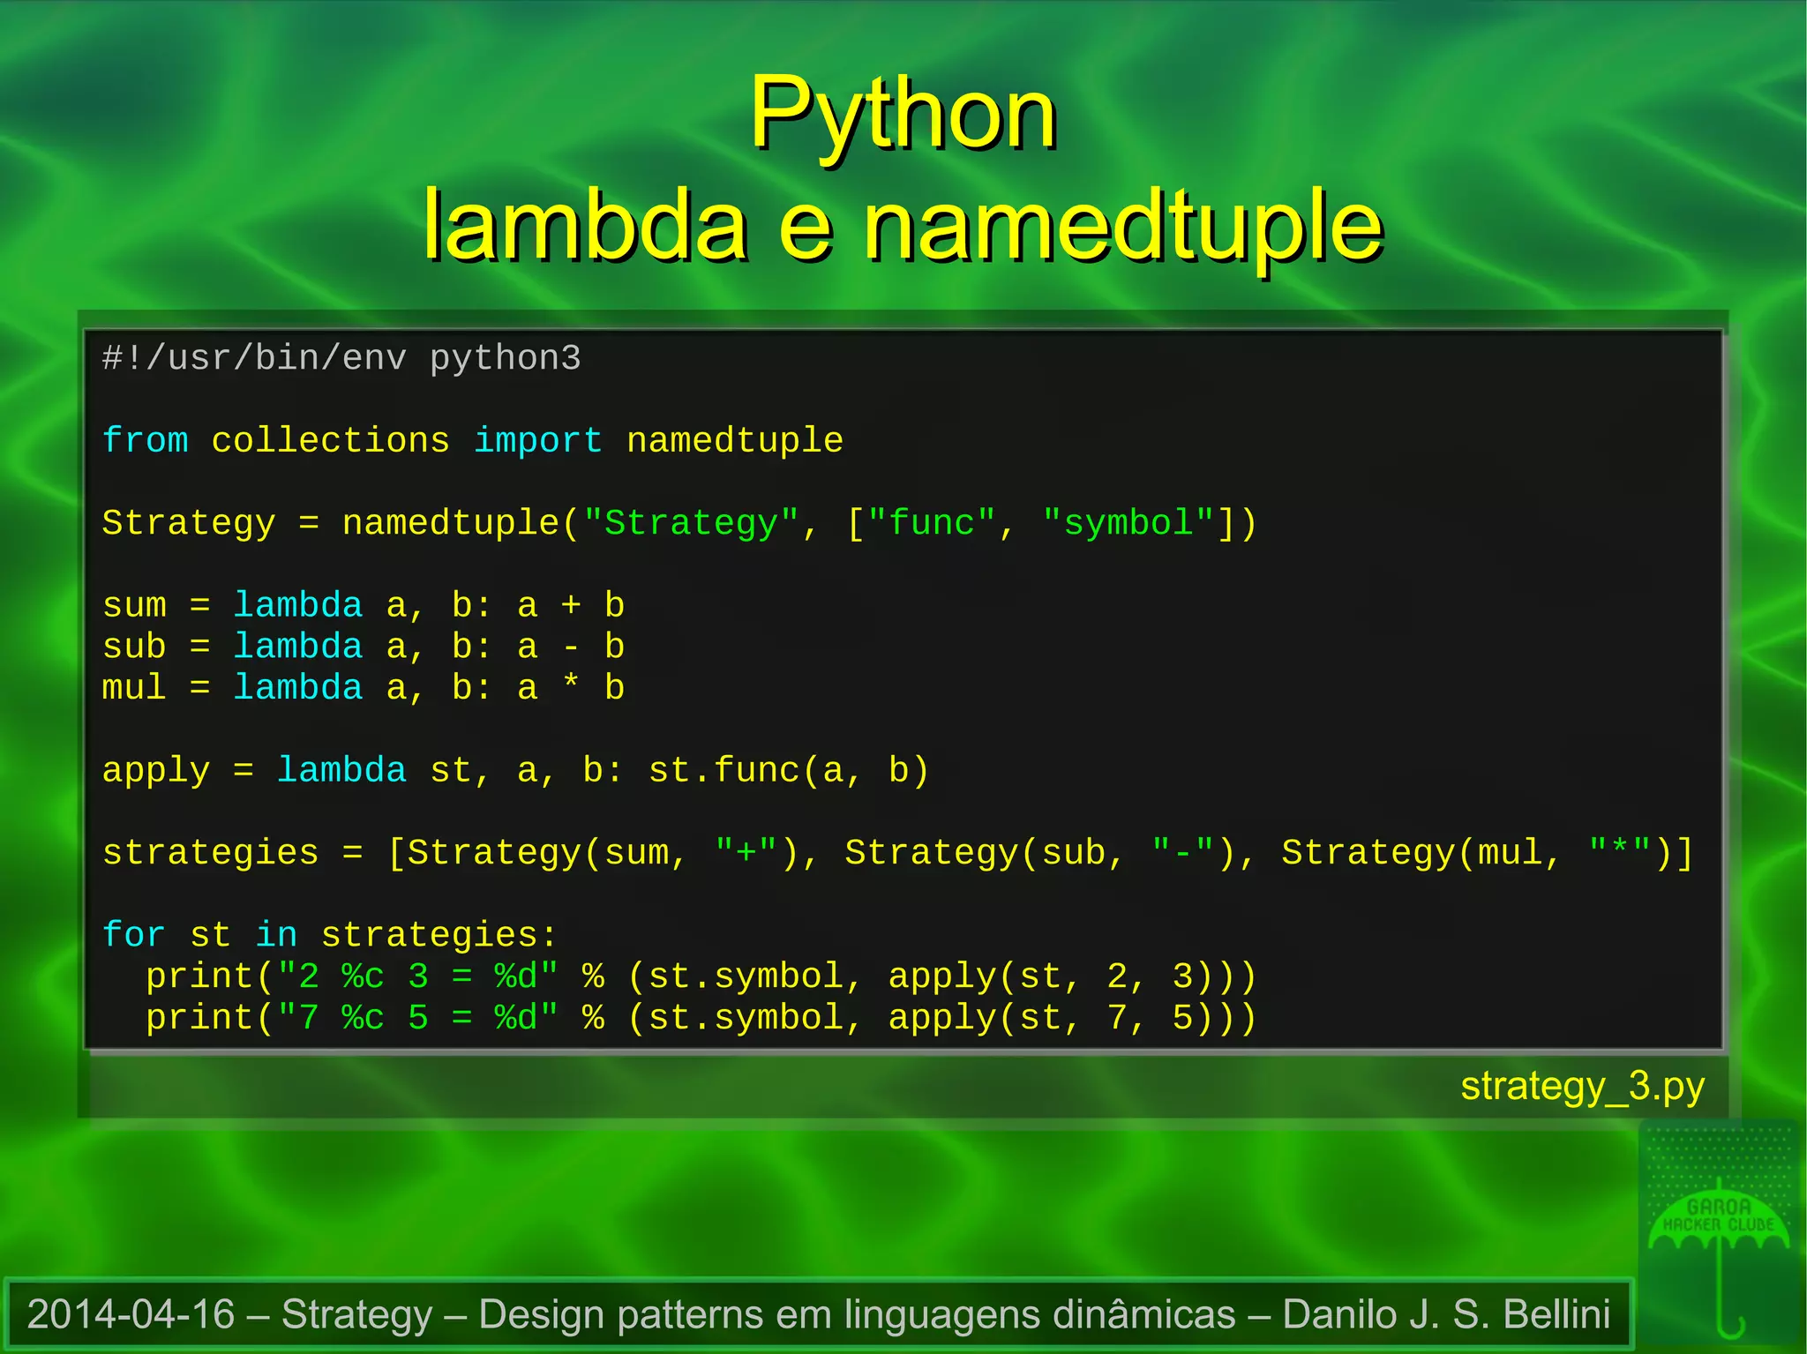The width and height of the screenshot is (1807, 1354).
Task: Click the "from collections import namedtuple" line
Action: point(473,440)
